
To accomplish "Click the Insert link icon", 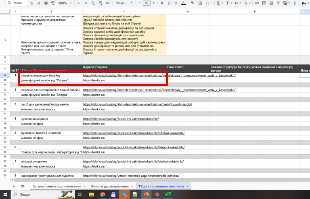I will (x=257, y=3).
